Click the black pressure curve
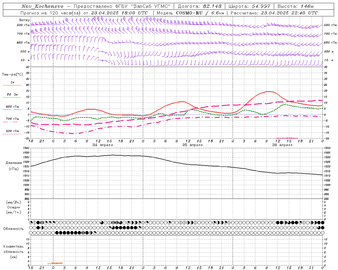Image resolution: width=338 pixels, height=270 pixels. click(x=177, y=163)
